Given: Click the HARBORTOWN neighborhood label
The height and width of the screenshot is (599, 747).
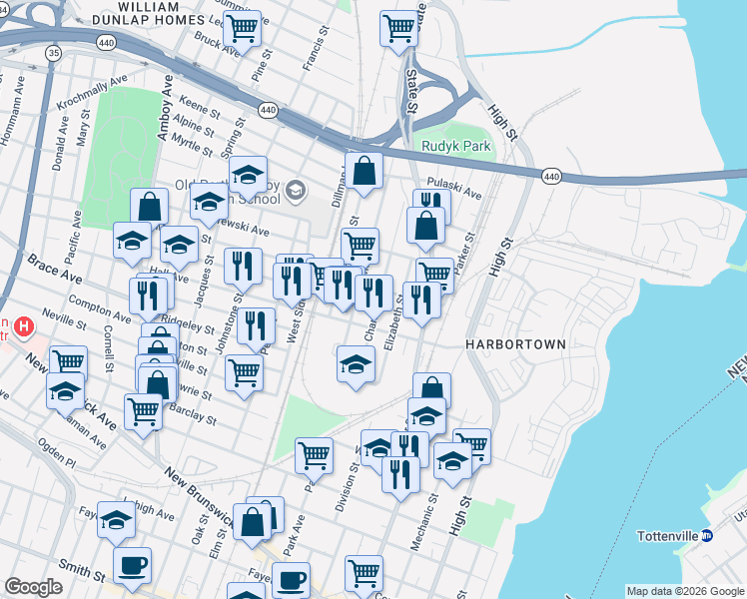Looking at the screenshot, I should coord(516,344).
